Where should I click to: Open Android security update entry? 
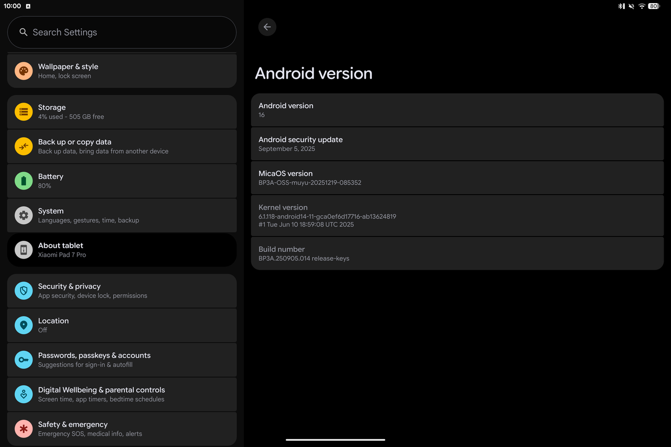point(457,144)
